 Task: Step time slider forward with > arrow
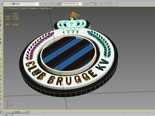click(x=28, y=112)
